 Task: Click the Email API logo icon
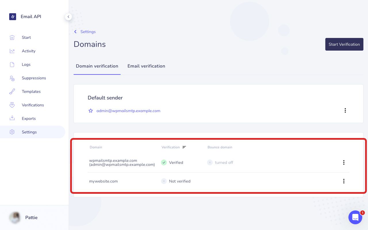pyautogui.click(x=13, y=17)
